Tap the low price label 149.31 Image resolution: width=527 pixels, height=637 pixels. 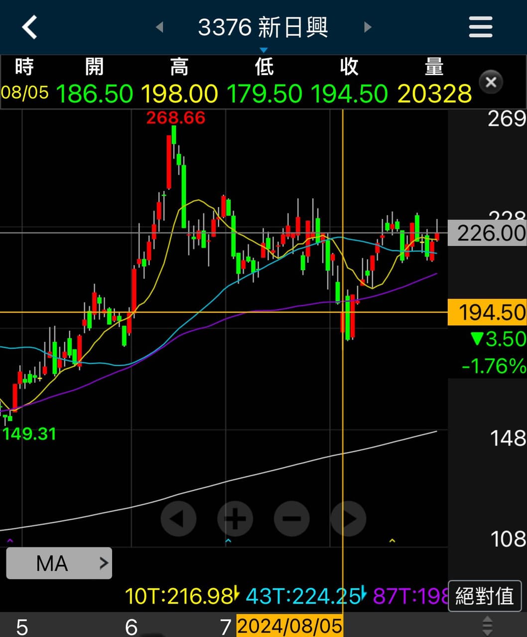tap(29, 434)
